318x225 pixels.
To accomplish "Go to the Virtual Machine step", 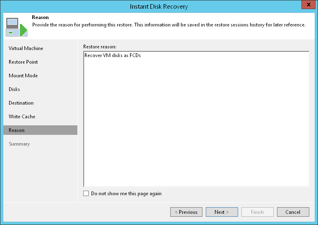I will pos(26,48).
